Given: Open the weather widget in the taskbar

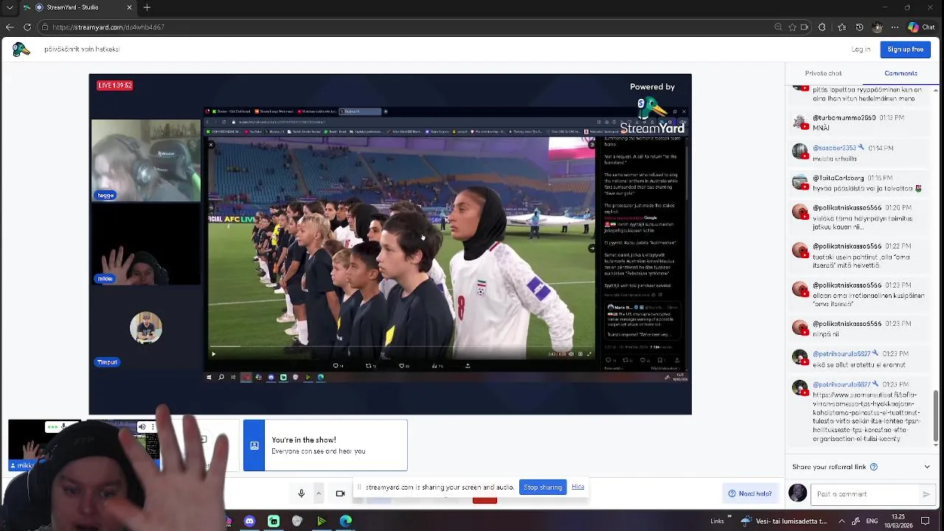Looking at the screenshot, I should (783, 521).
